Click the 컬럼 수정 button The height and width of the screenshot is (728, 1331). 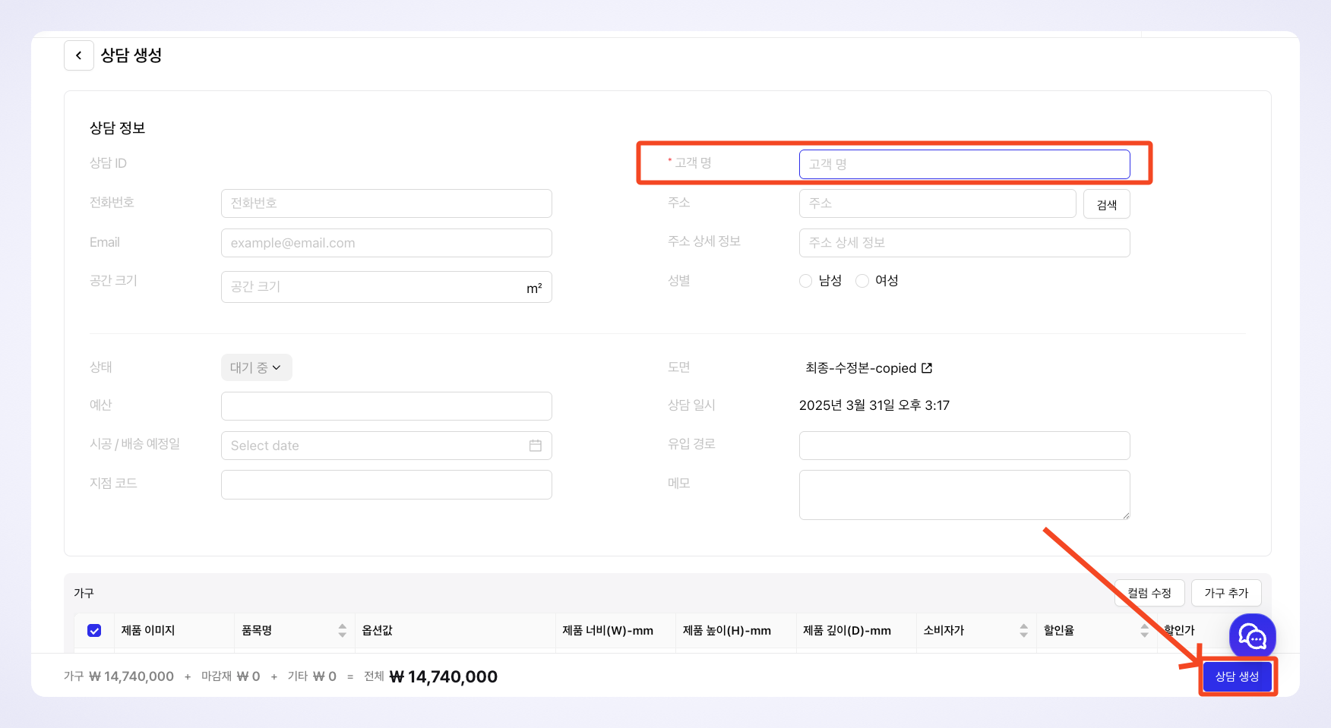1149,593
